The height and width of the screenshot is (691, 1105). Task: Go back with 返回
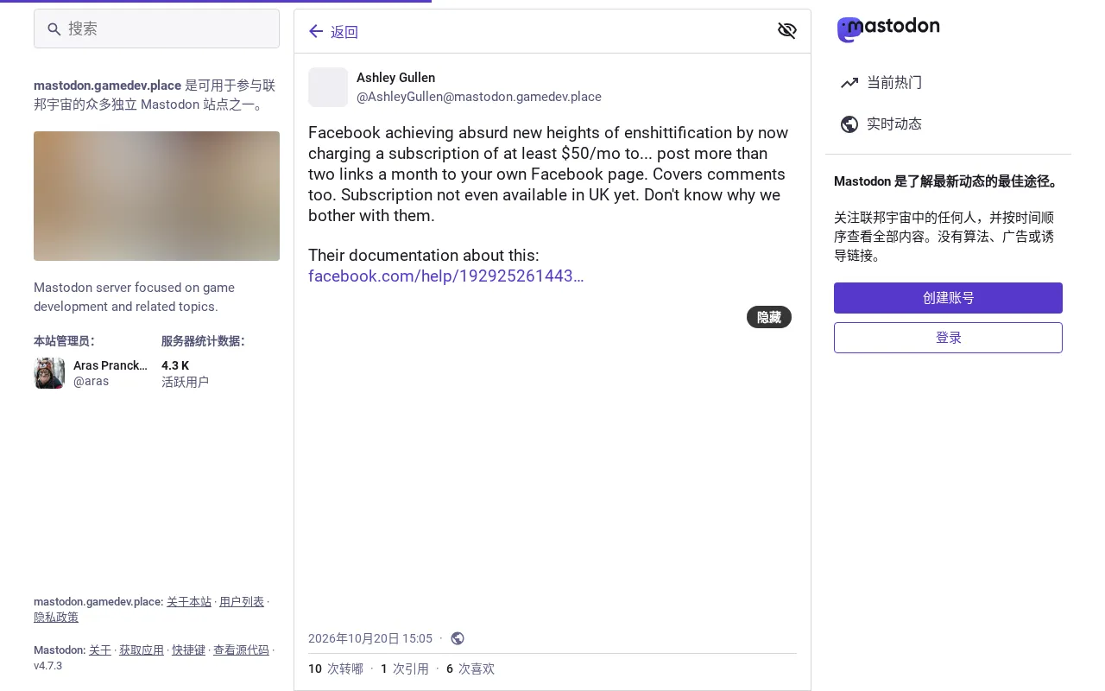pyautogui.click(x=333, y=32)
